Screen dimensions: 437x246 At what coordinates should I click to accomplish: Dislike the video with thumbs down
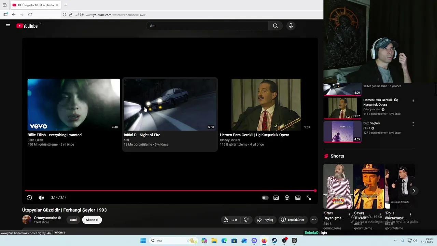click(x=246, y=220)
